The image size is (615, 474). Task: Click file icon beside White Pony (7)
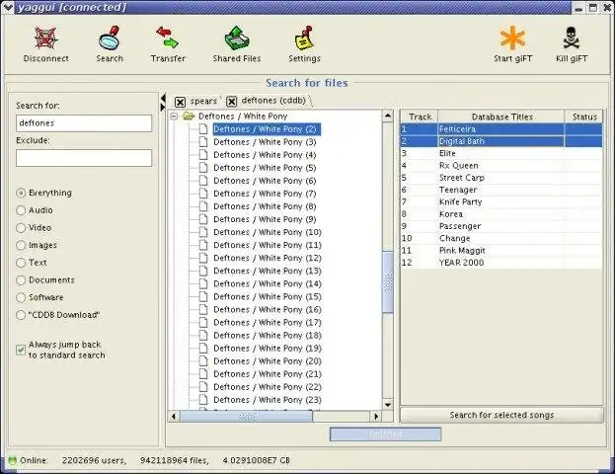point(203,194)
